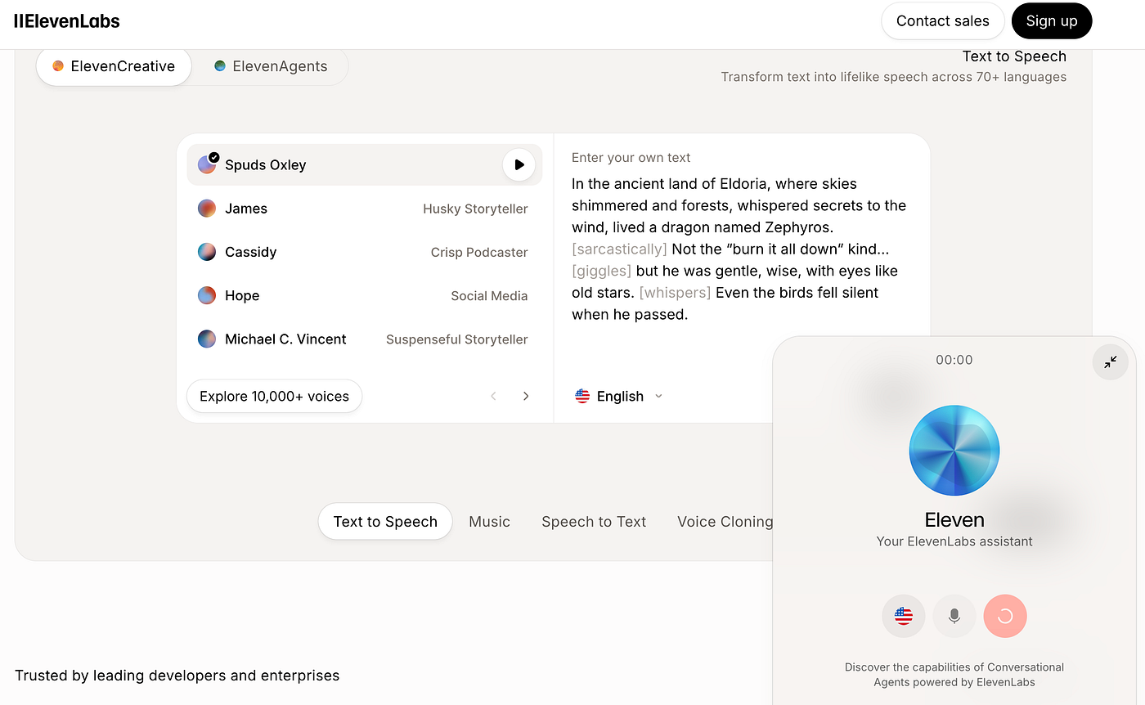Click the ElevenLabs logo

click(67, 21)
